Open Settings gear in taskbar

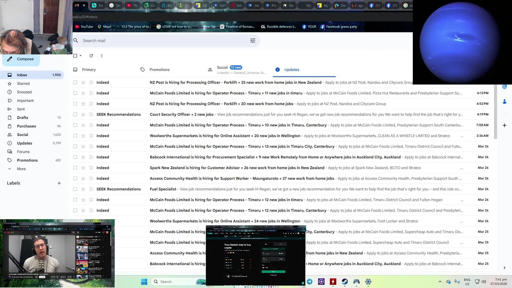pyautogui.click(x=368, y=282)
